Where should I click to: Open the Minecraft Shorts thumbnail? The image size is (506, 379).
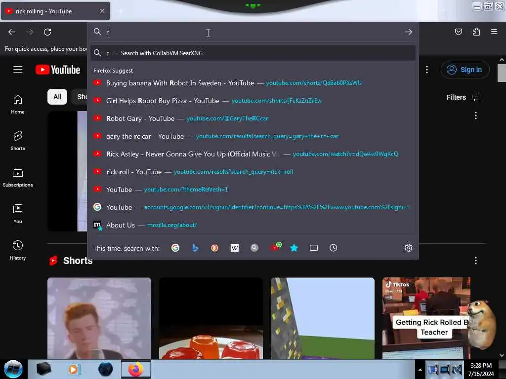[x=323, y=318]
